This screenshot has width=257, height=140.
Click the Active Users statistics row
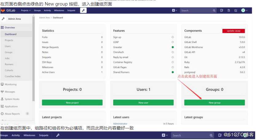[x=72, y=72]
